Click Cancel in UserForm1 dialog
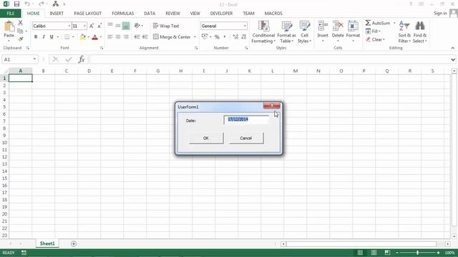The height and width of the screenshot is (257, 458). [x=246, y=138]
